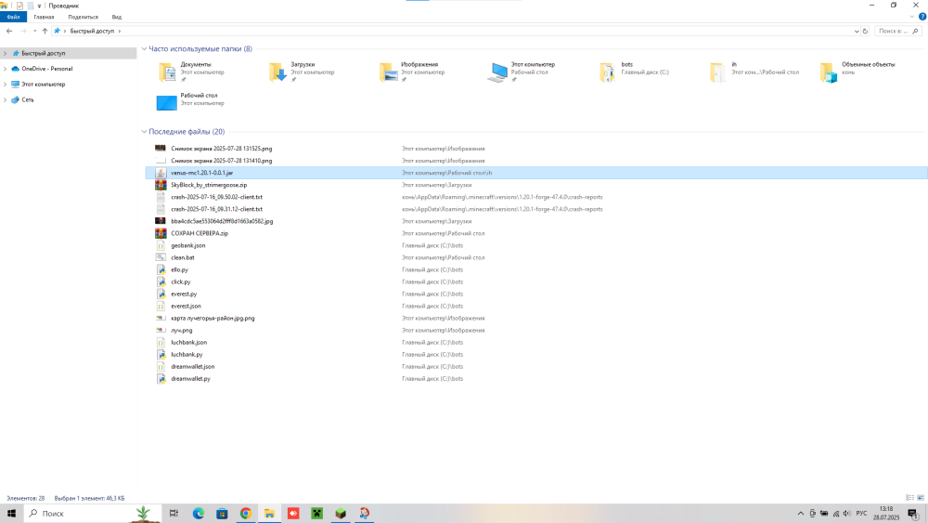Screen dimensions: 928x523
Task: Switch to details view in status bar
Action: [x=909, y=498]
